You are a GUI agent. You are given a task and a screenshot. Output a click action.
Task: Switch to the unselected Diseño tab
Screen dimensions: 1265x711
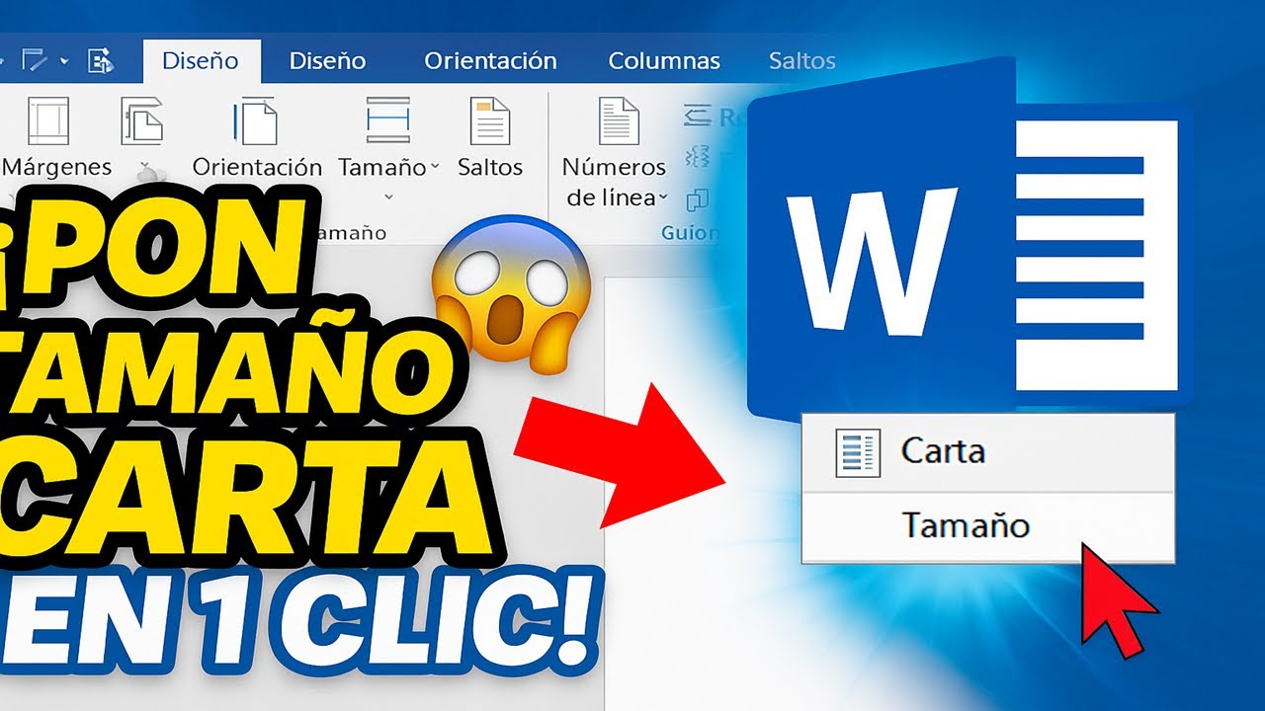[327, 61]
